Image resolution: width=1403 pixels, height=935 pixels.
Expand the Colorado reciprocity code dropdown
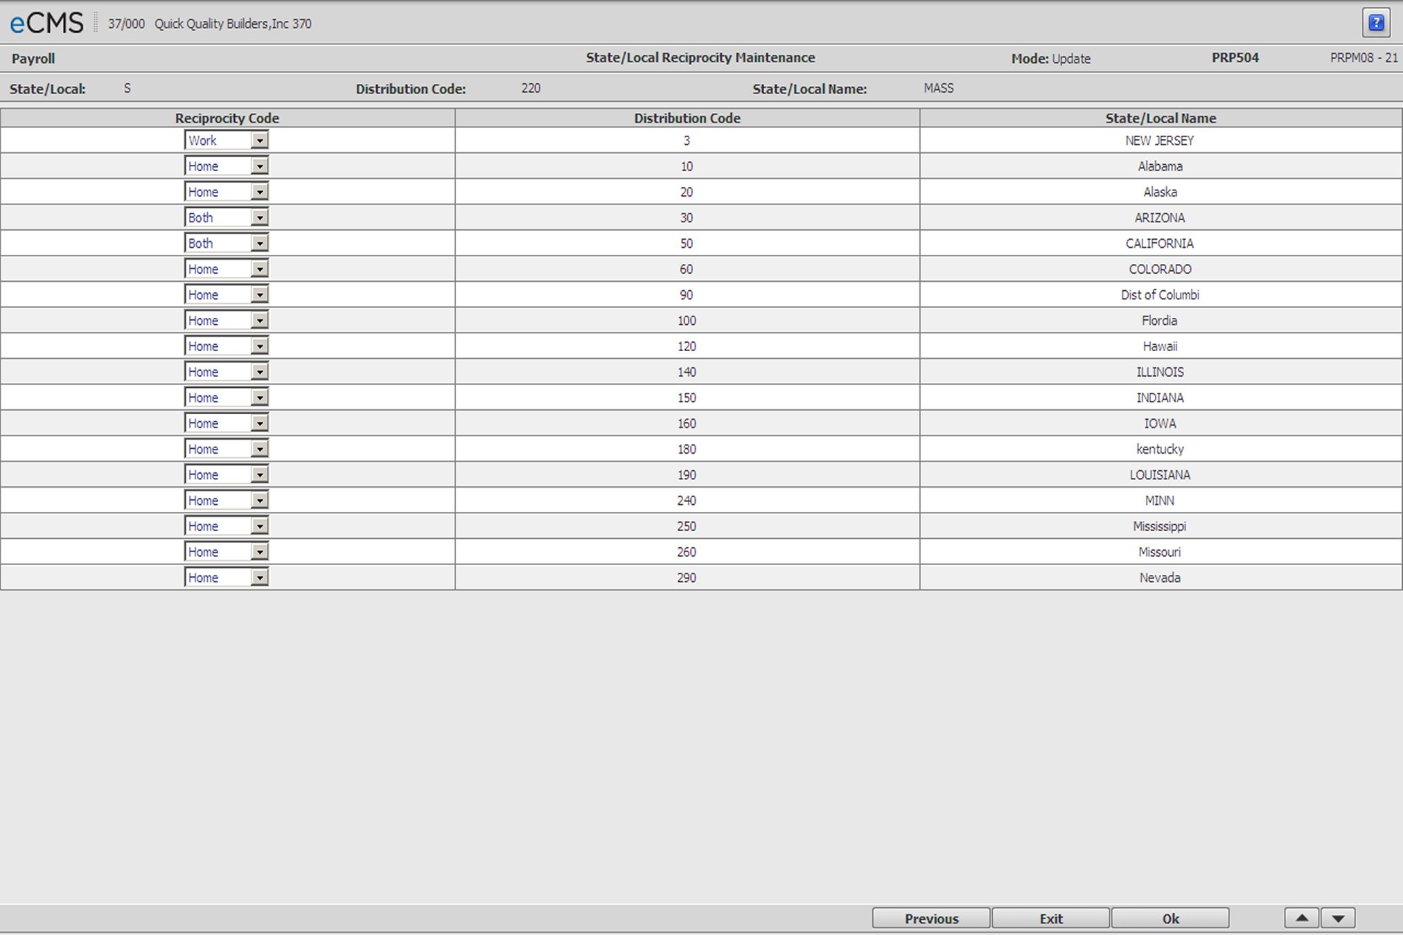point(260,269)
